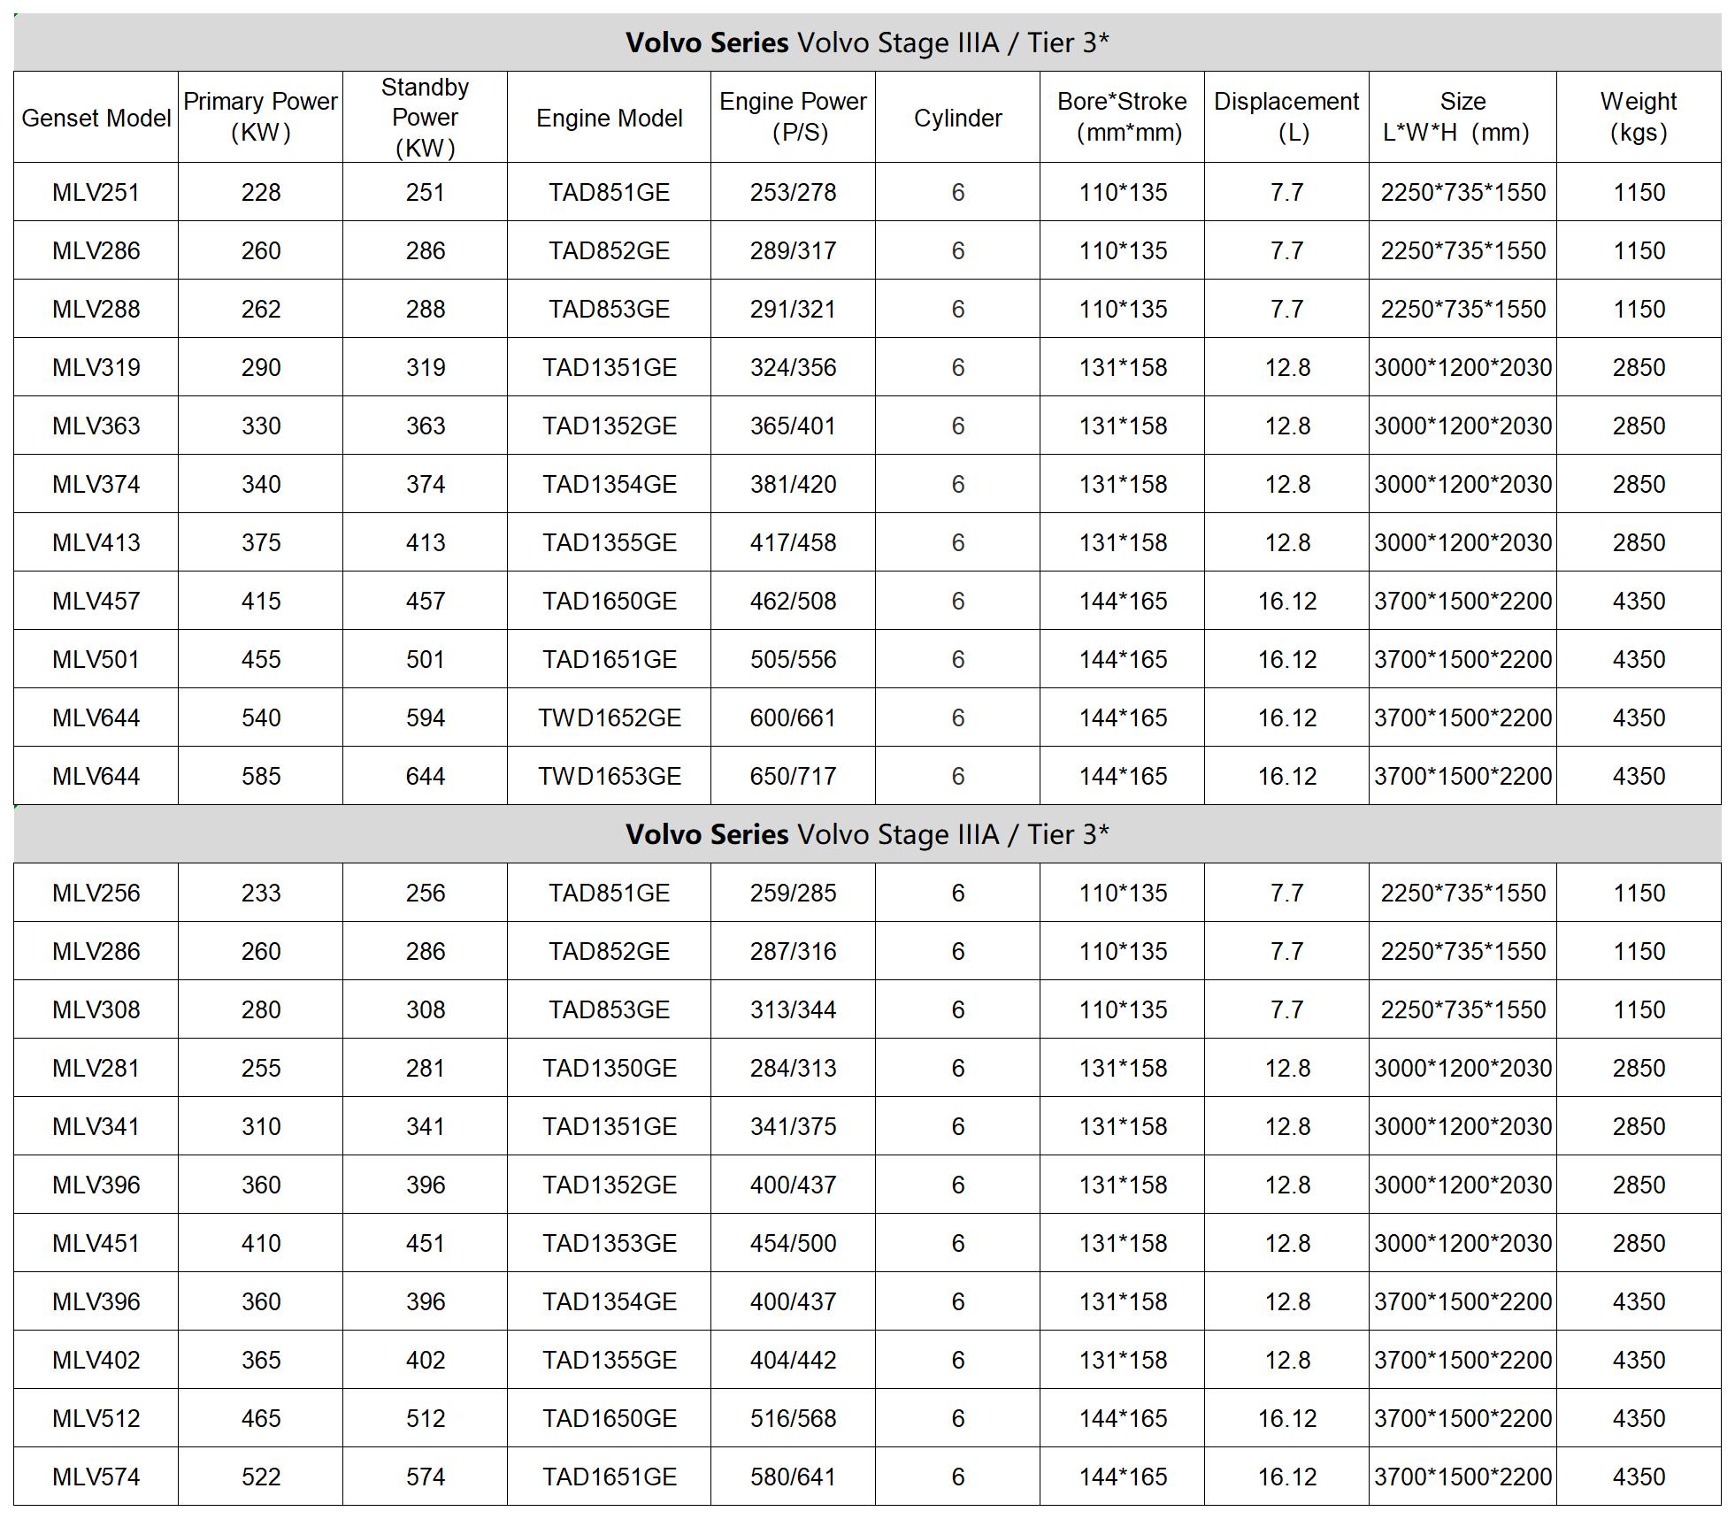Select the engine model cell 'TAD1353GE'
Image resolution: width=1735 pixels, height=1519 pixels.
click(x=609, y=1243)
